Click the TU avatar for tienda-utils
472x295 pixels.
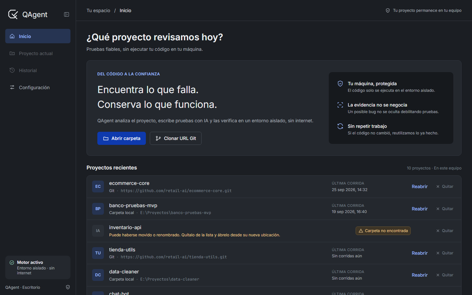[98, 253]
